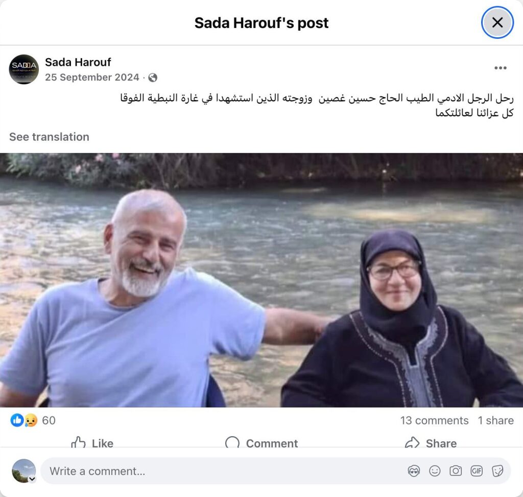Open the sticker picker icon
The width and height of the screenshot is (523, 497).
(x=497, y=471)
